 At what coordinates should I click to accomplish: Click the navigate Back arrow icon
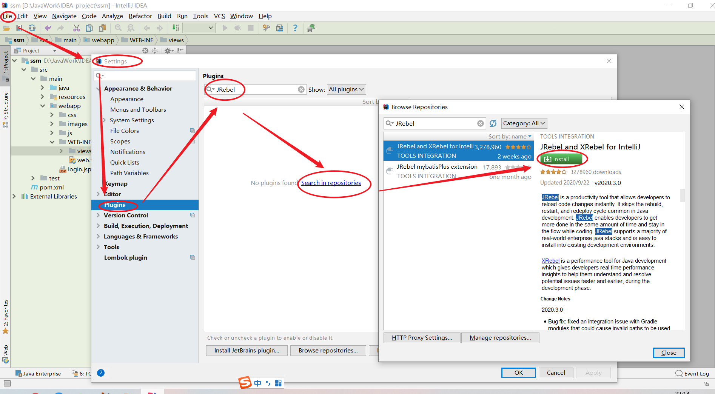(147, 28)
